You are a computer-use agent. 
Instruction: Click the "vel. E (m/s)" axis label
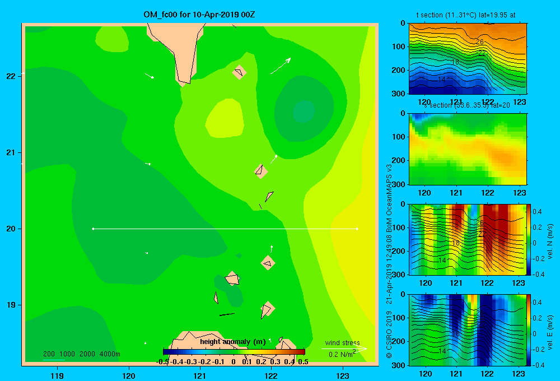coord(550,332)
